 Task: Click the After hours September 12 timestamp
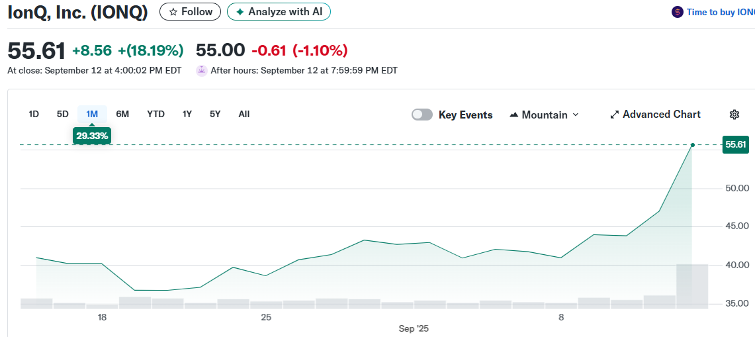[x=304, y=70]
